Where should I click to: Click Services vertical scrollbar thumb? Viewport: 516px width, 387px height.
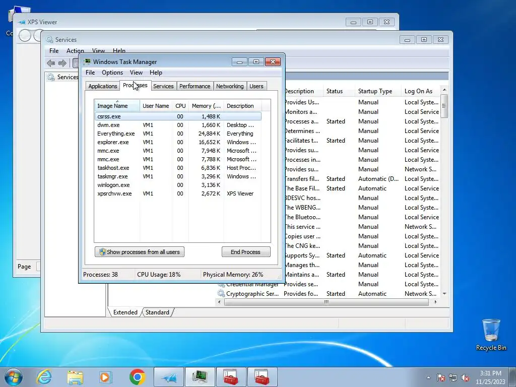point(444,106)
